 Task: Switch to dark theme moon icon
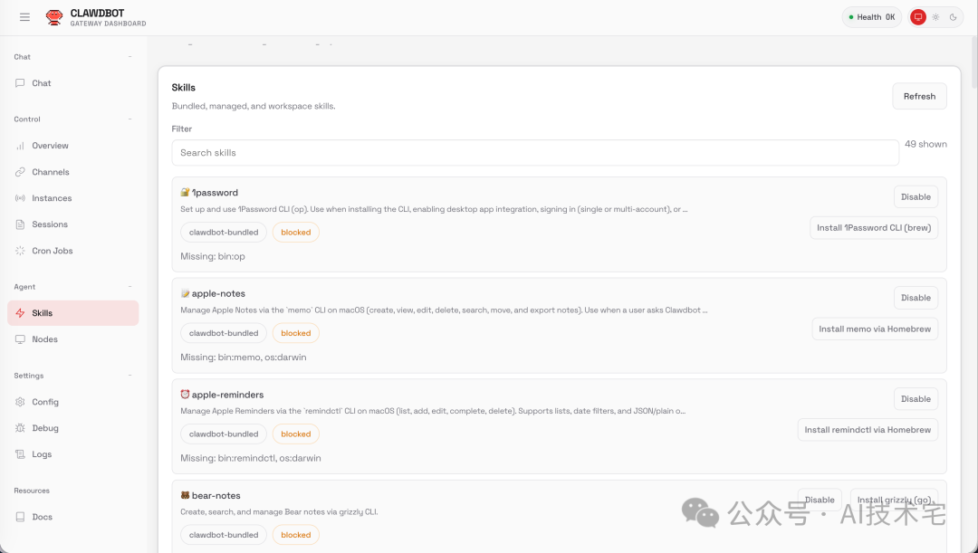(953, 17)
